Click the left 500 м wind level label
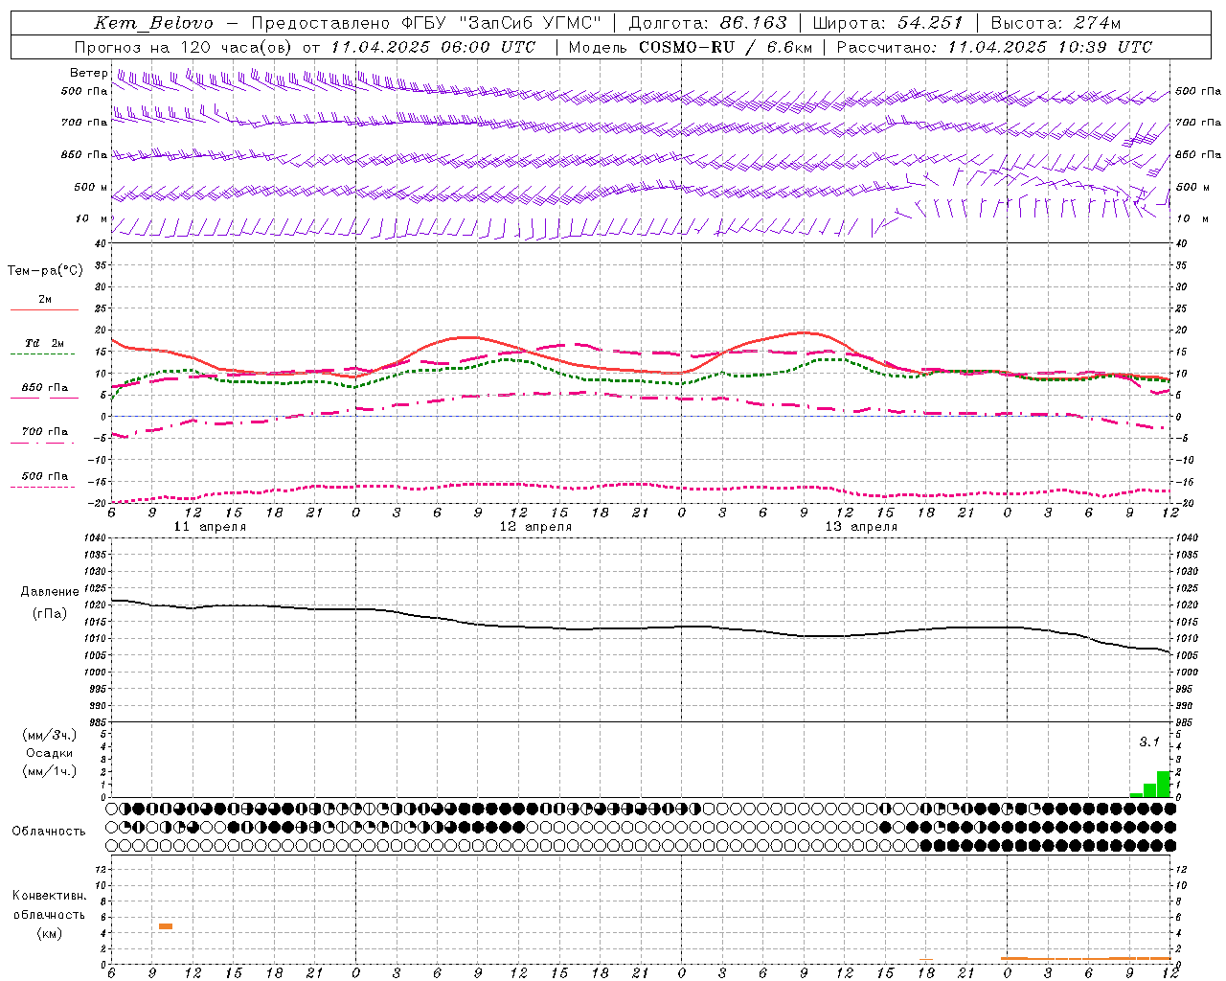The image size is (1226, 981). [91, 187]
